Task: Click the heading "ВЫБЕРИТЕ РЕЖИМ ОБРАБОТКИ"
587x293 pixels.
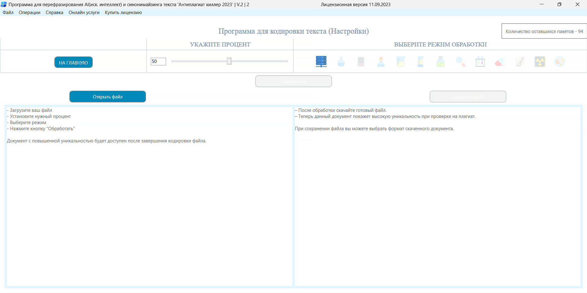Action: coord(440,44)
